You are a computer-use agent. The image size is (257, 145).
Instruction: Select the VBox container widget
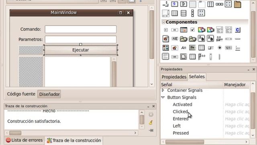tap(184, 13)
